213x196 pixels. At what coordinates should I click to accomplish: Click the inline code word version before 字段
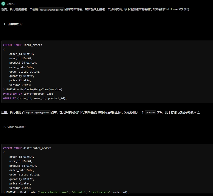pos(150,113)
